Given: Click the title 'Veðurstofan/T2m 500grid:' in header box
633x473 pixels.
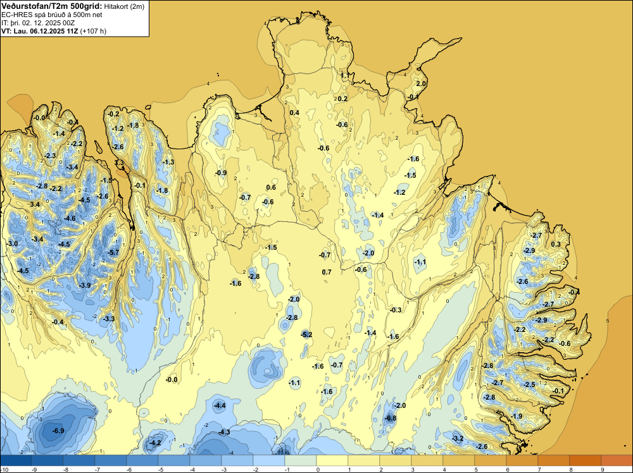Looking at the screenshot, I should (51, 6).
